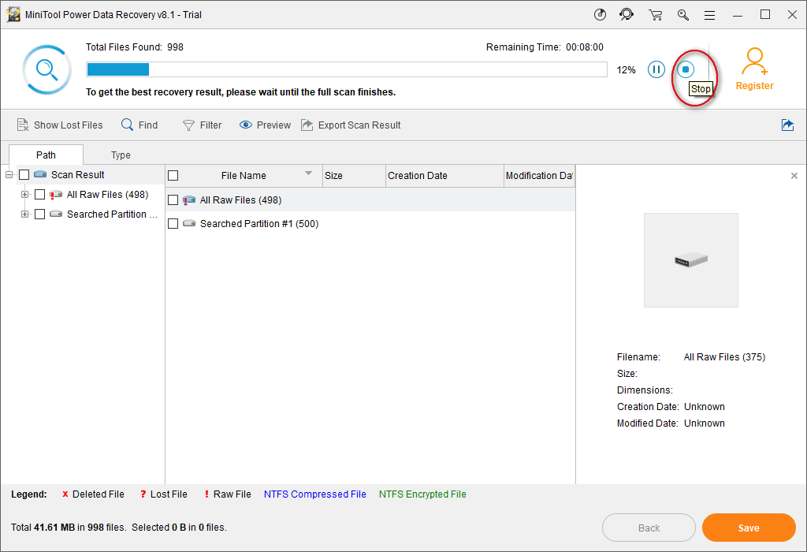Open the Find search tool

(x=139, y=125)
